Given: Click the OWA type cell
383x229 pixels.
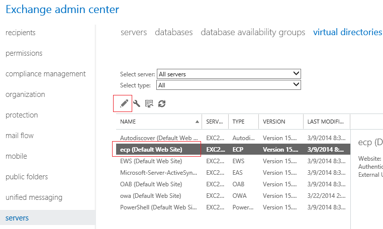Looking at the screenshot, I should point(239,196).
